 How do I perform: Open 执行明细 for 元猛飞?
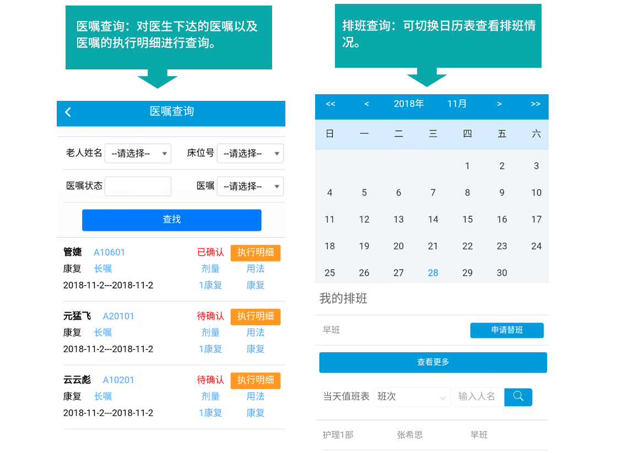pyautogui.click(x=255, y=317)
